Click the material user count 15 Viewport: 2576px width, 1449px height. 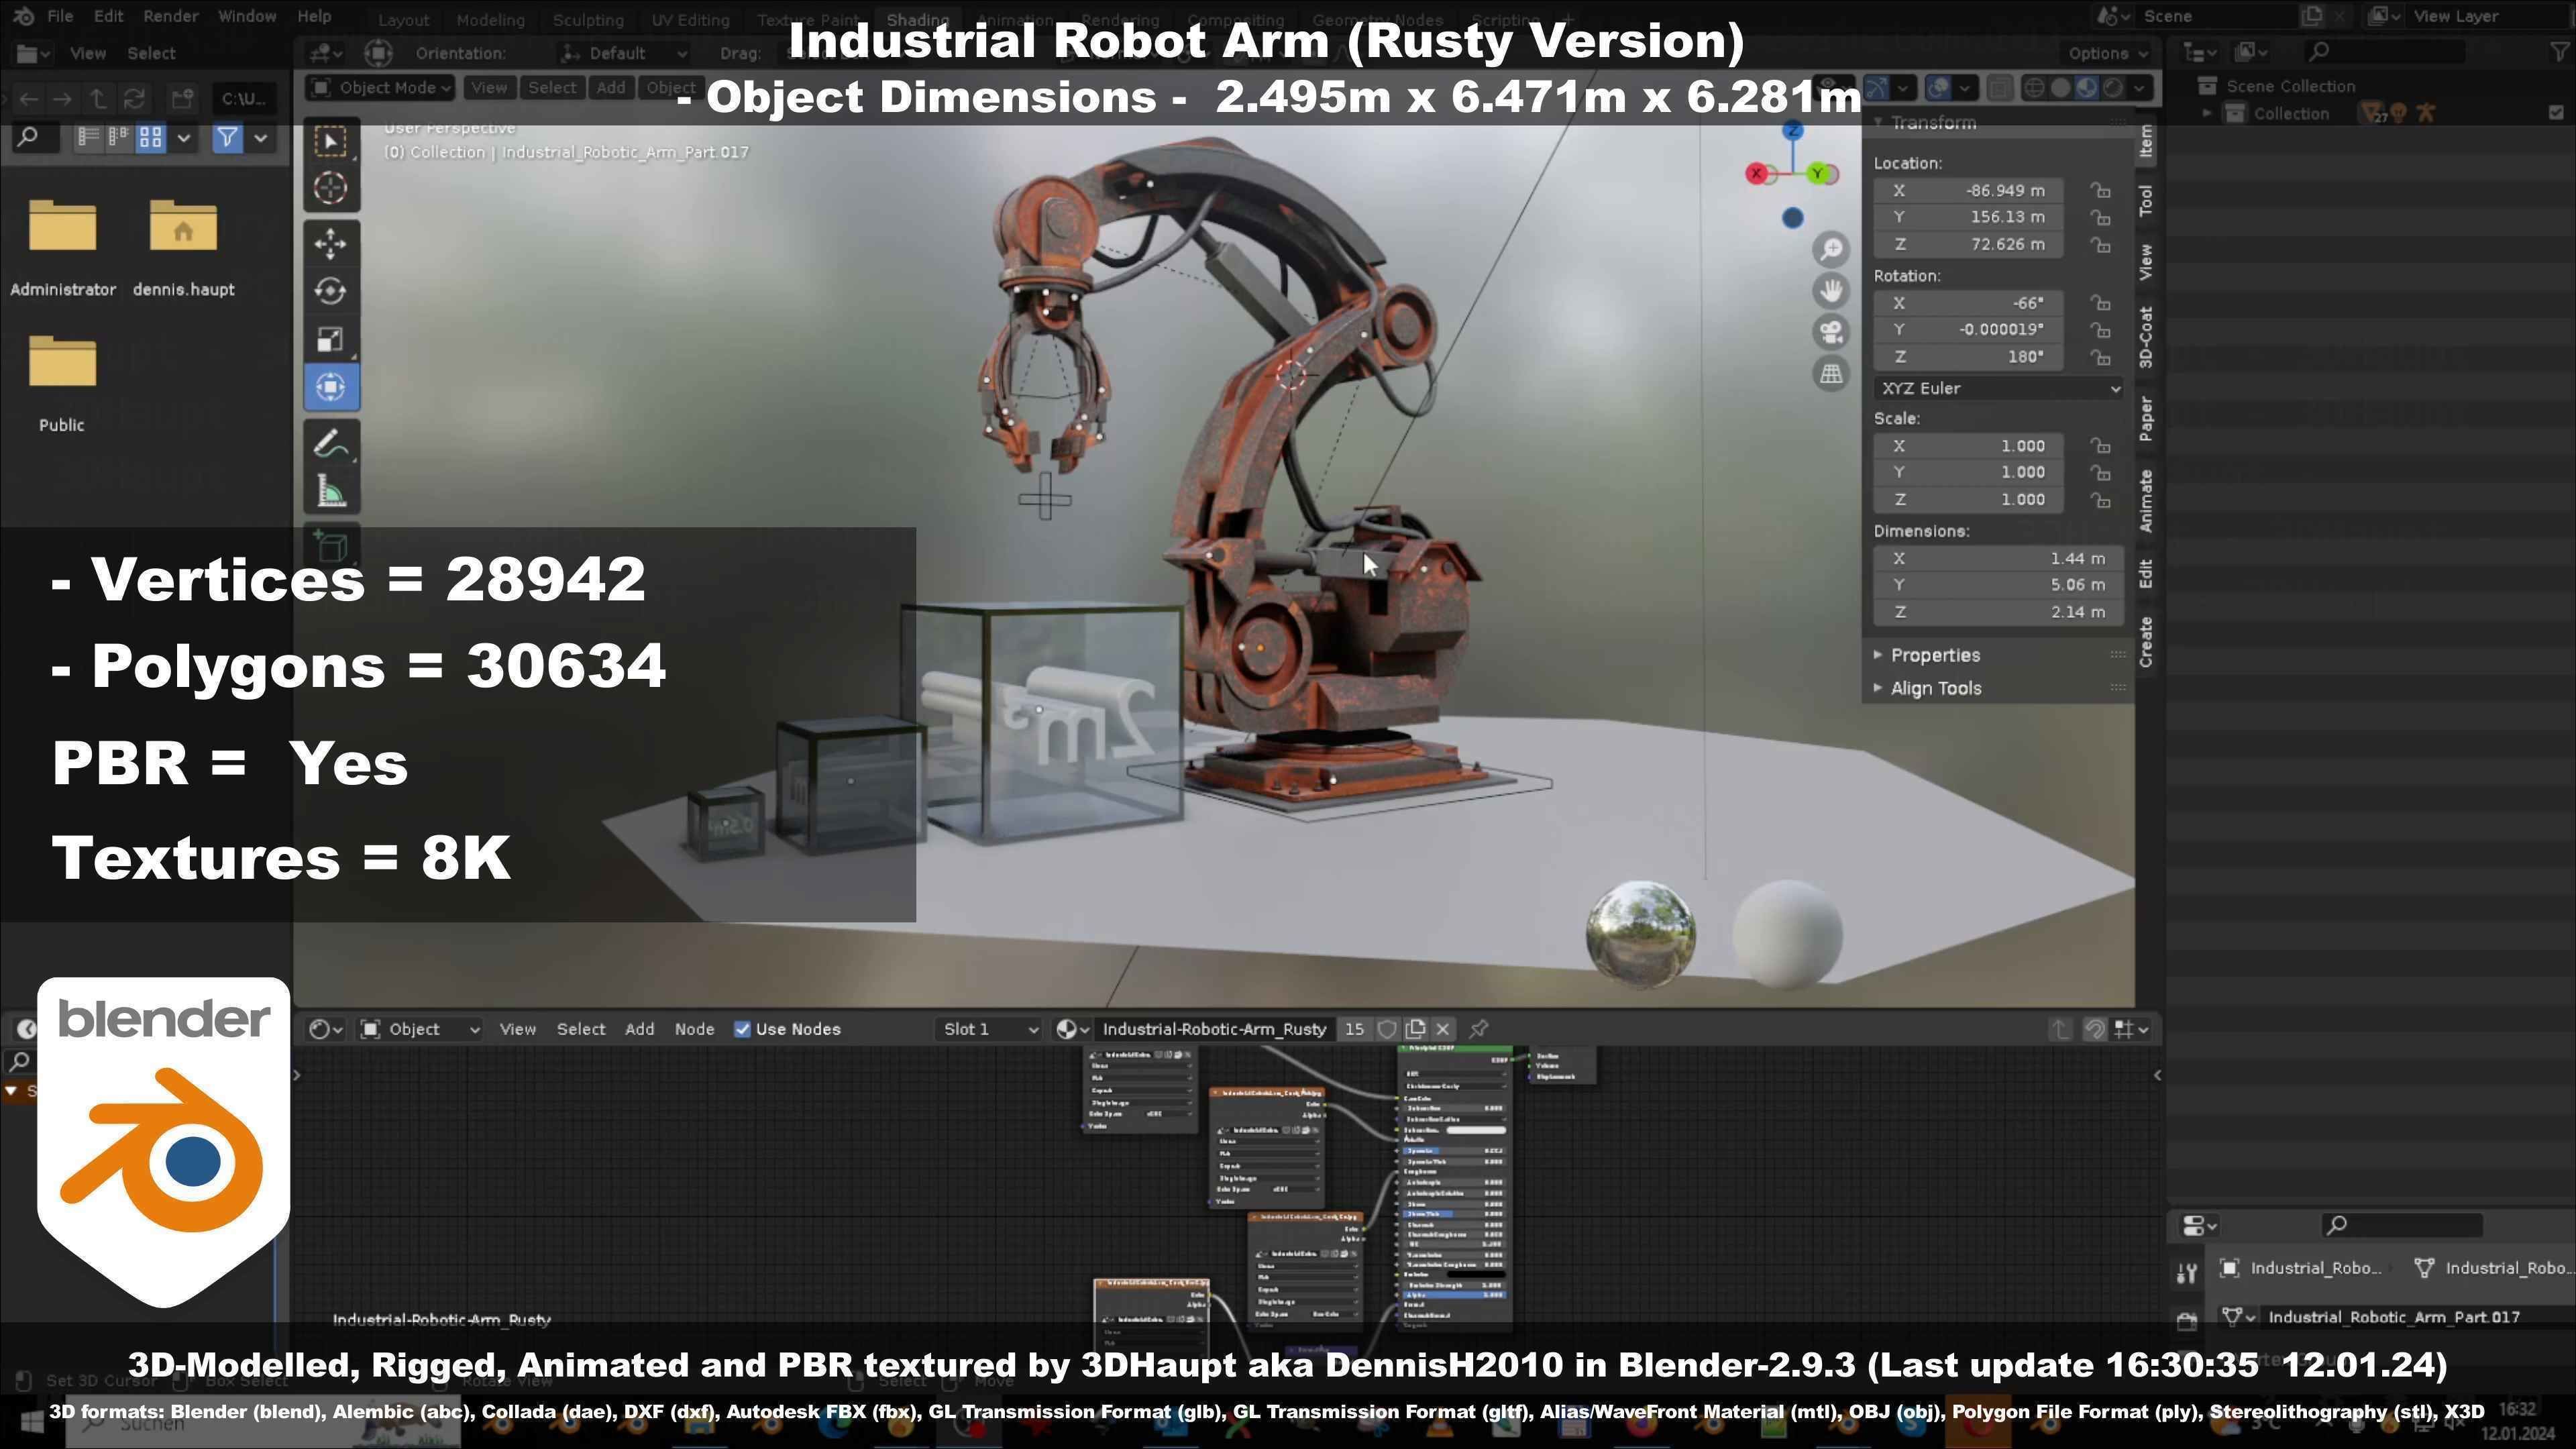[x=1354, y=1029]
